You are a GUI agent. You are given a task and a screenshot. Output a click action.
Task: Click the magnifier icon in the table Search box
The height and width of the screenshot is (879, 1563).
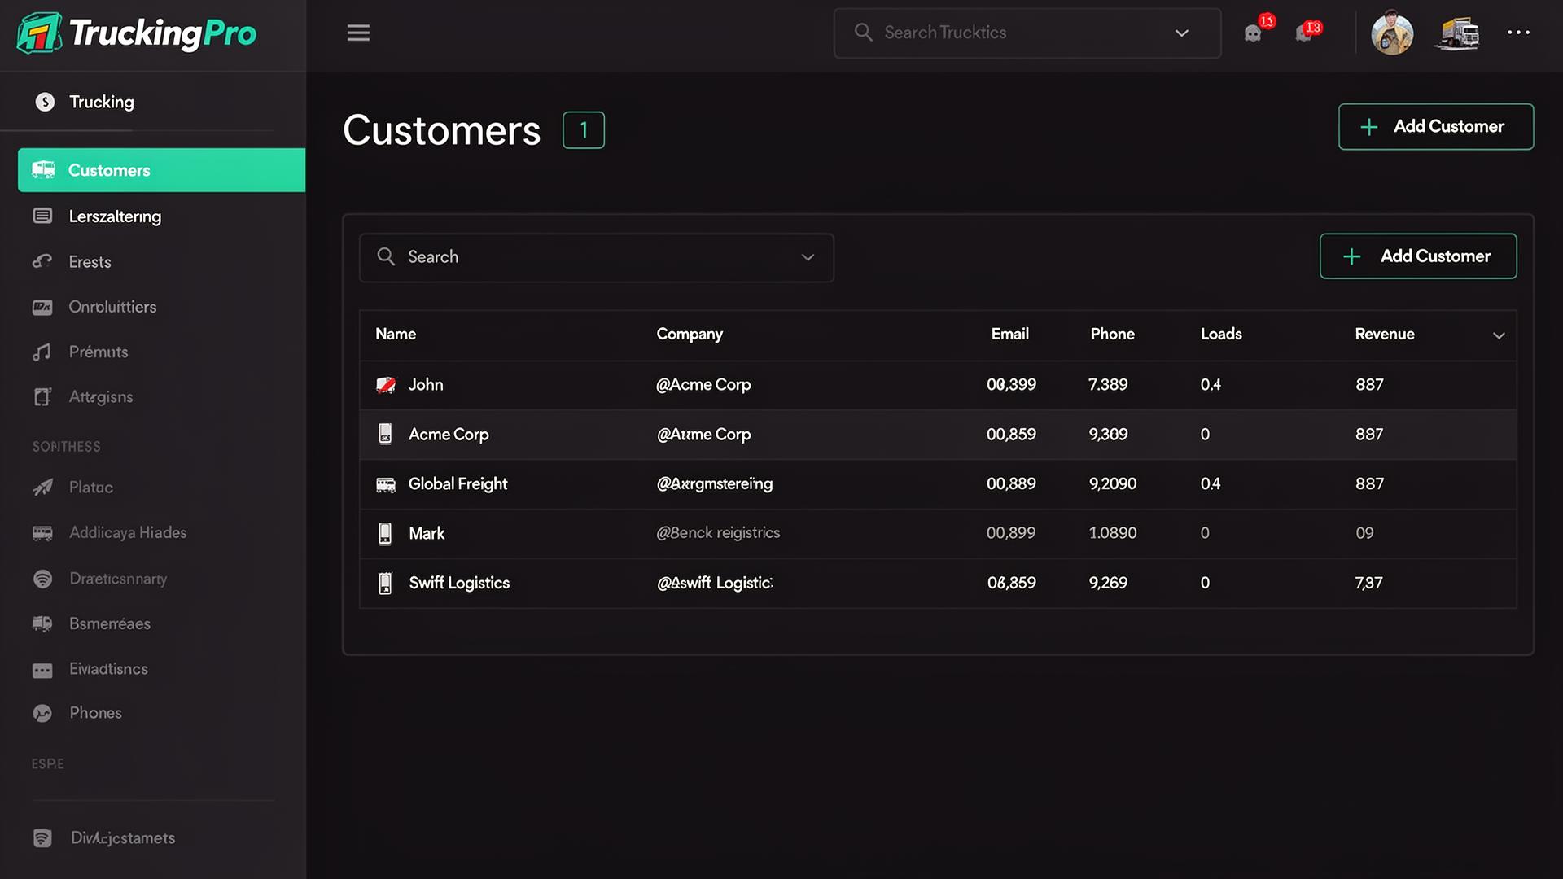pos(386,256)
